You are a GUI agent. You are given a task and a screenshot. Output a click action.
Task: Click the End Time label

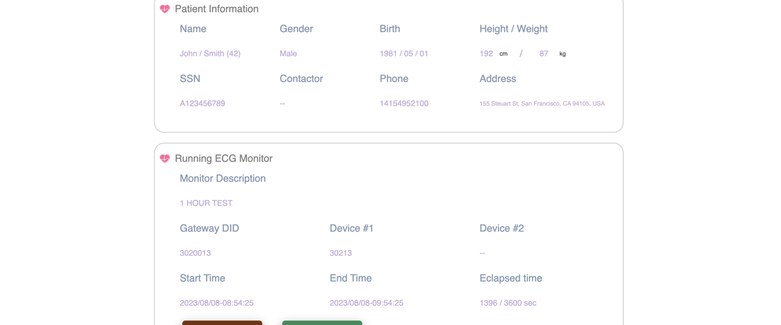[x=351, y=278]
